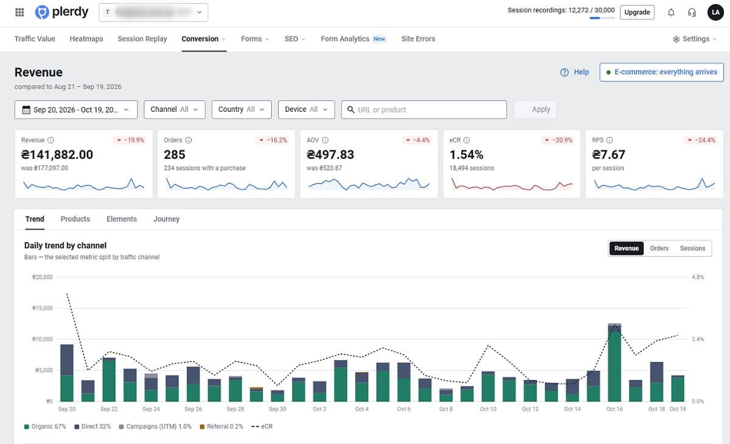Select the Sessions chart metric
Viewport: 730px width, 444px height.
(x=692, y=248)
